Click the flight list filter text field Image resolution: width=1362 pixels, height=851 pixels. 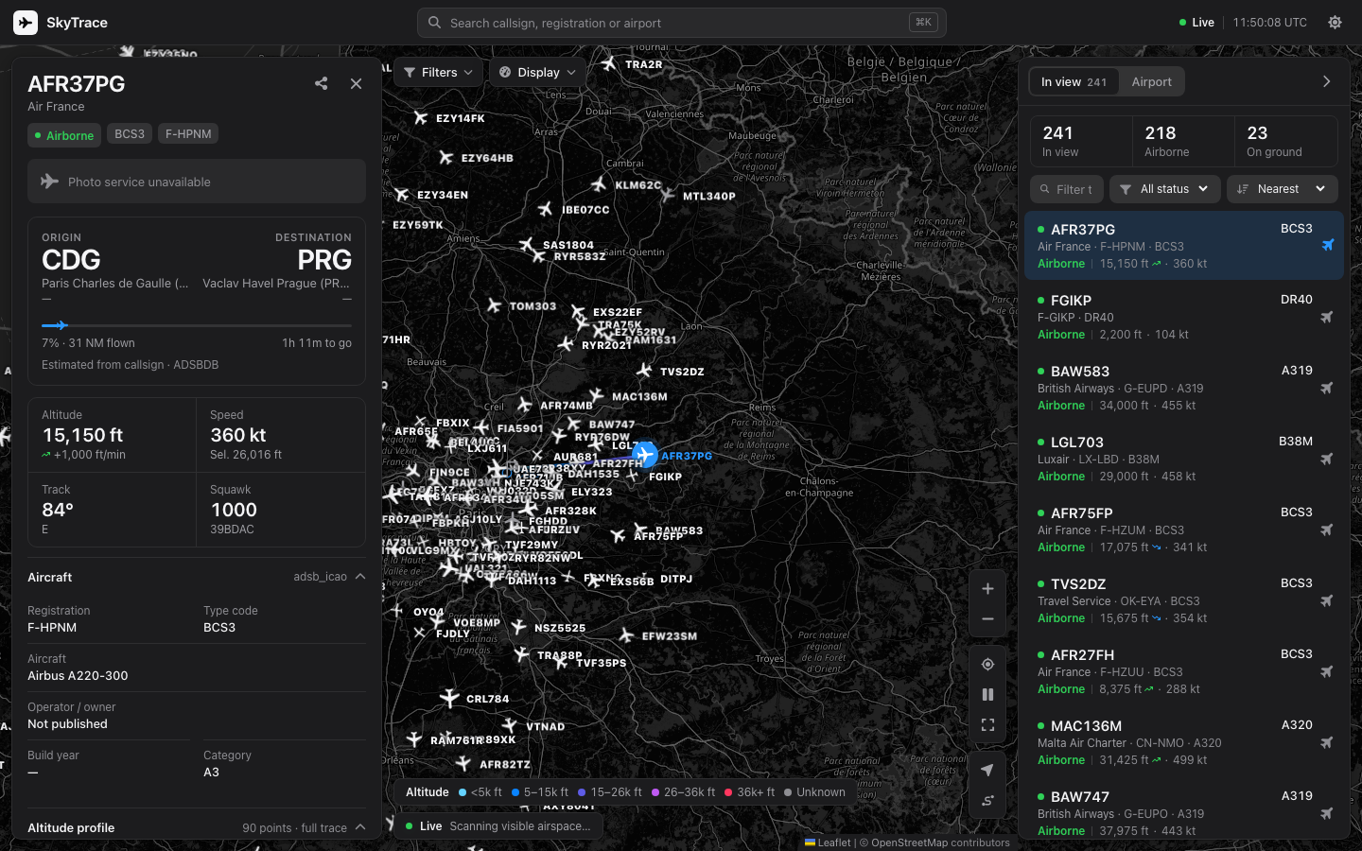[1067, 189]
